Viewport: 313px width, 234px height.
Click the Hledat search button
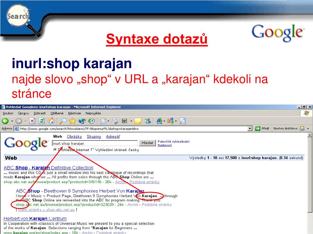tap(147, 143)
